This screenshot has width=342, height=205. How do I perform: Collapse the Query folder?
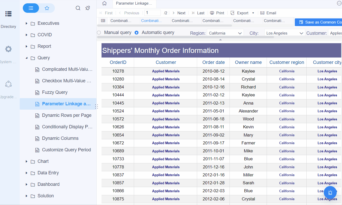point(26,58)
